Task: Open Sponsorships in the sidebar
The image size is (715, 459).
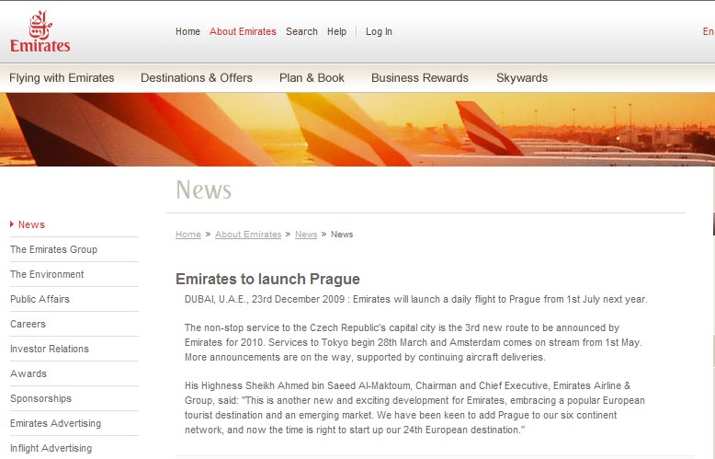Action: click(x=40, y=398)
